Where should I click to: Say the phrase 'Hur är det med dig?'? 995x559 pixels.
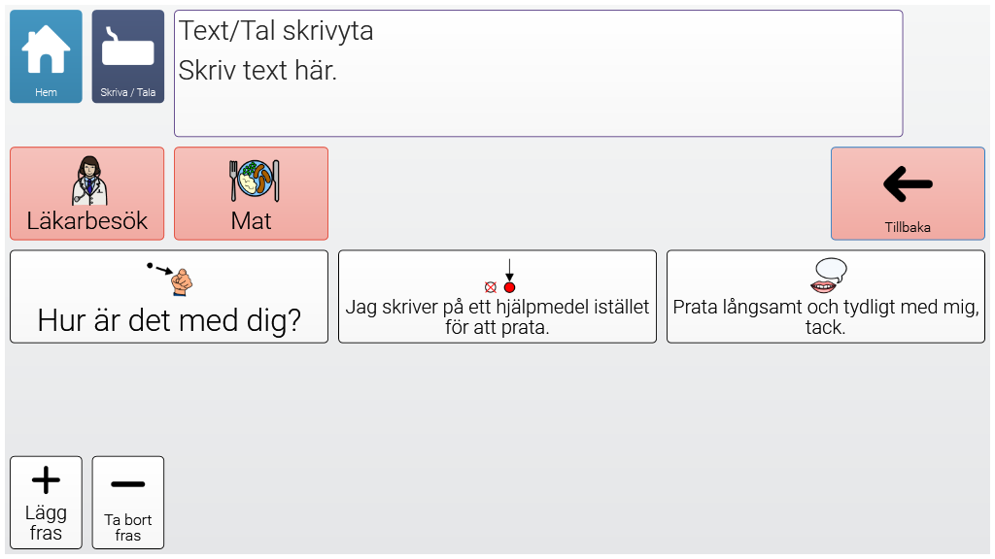pos(169,320)
